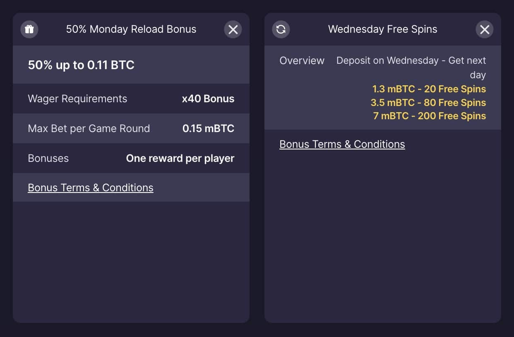Select the 1.3 mBTC - 20 Free Spins tier
Viewport: 514px width, 337px height.
coord(429,89)
